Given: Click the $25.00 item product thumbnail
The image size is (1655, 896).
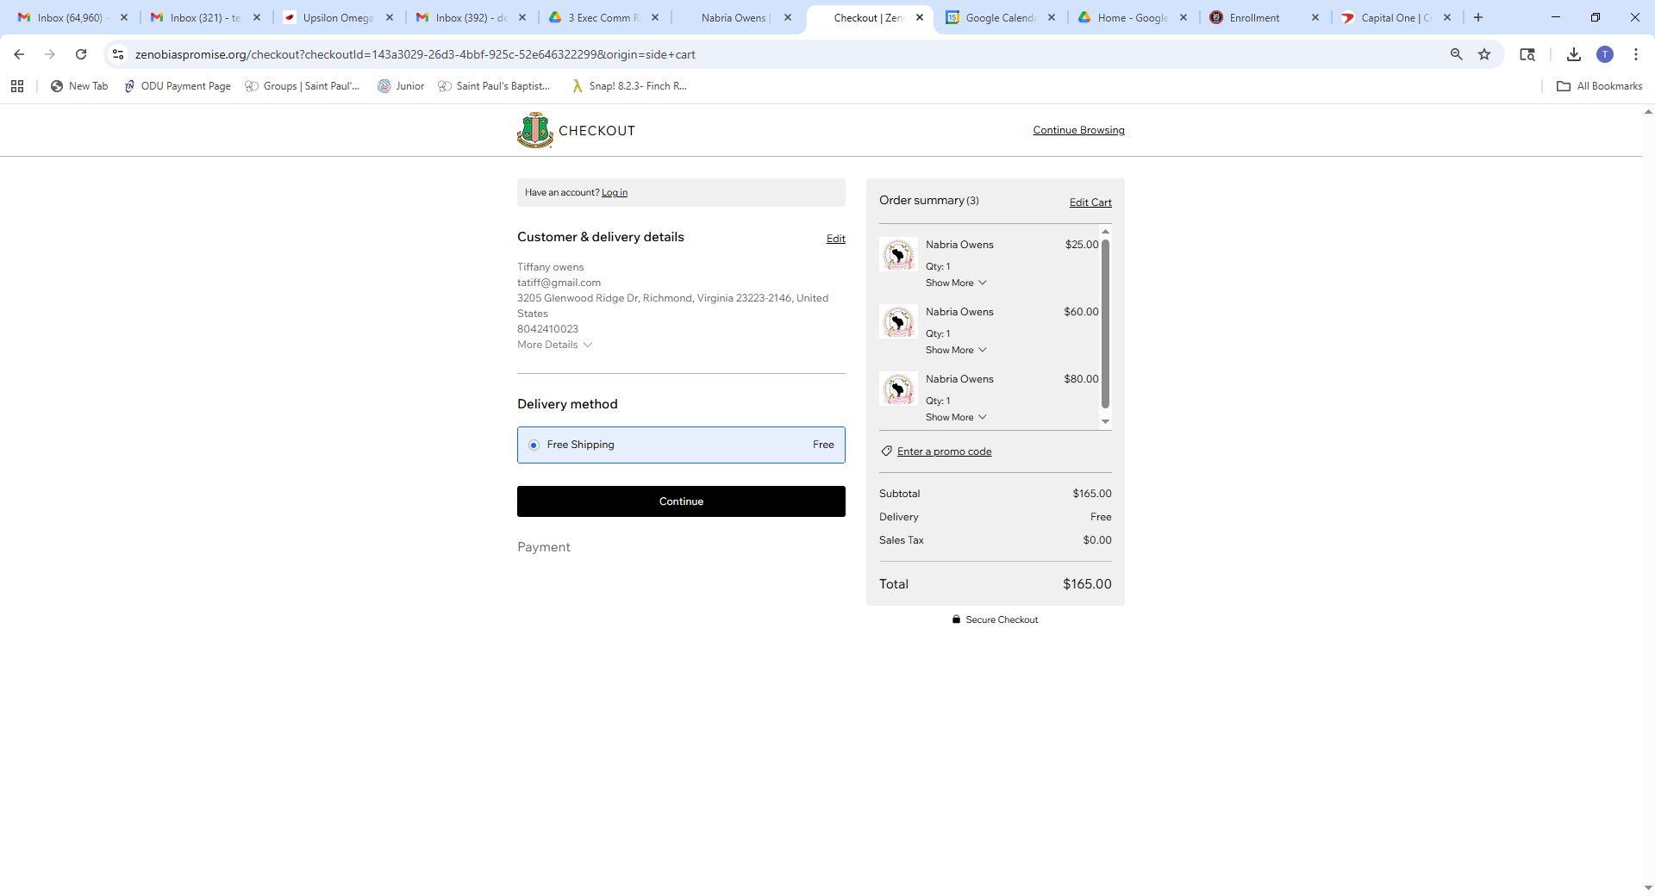Looking at the screenshot, I should [898, 255].
